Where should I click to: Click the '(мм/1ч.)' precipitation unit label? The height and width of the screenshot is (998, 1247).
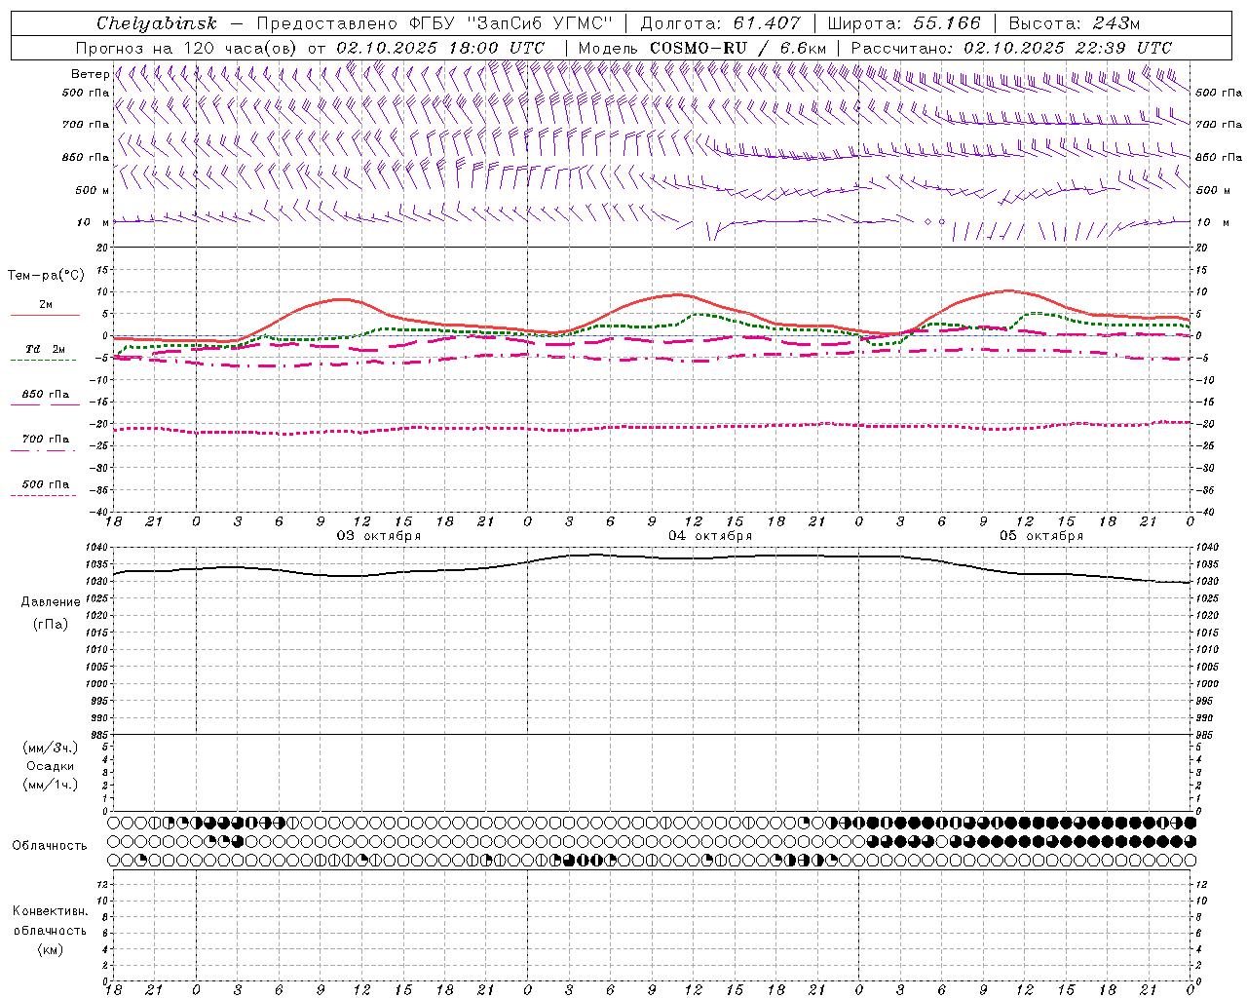(x=51, y=785)
